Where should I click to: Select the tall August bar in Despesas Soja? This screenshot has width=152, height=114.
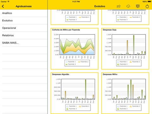coord(134,45)
